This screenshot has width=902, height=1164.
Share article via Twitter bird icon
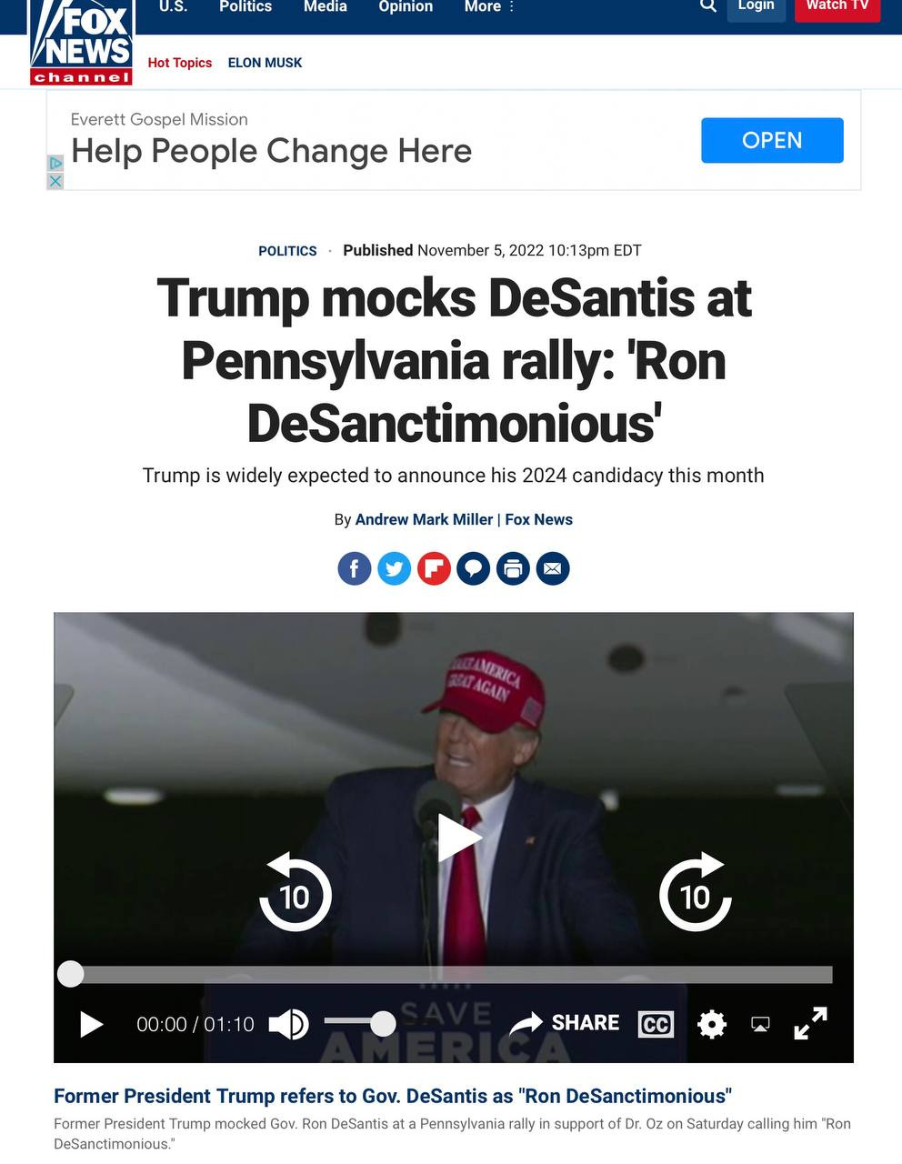pyautogui.click(x=394, y=569)
